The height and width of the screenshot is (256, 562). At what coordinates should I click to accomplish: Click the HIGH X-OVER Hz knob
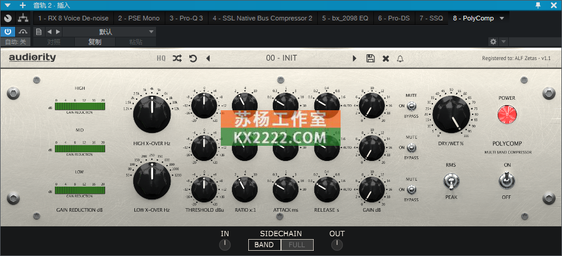152,114
